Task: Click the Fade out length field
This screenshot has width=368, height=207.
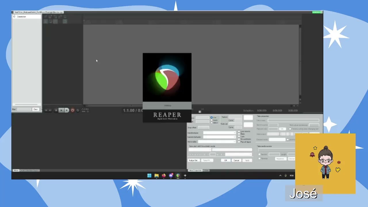Action: 235,124
